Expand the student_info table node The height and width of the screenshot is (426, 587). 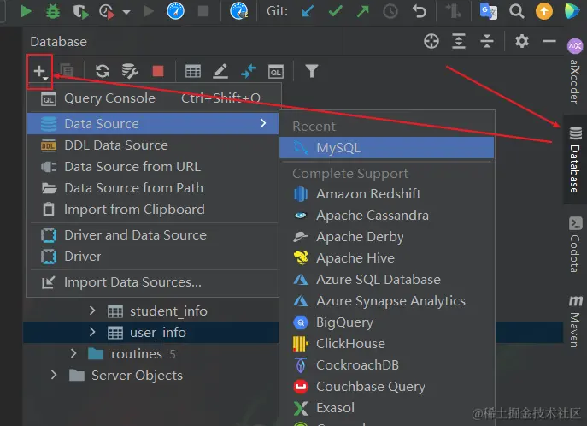coord(92,311)
